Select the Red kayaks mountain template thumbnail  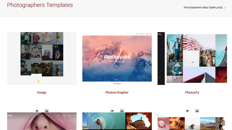click(x=117, y=58)
